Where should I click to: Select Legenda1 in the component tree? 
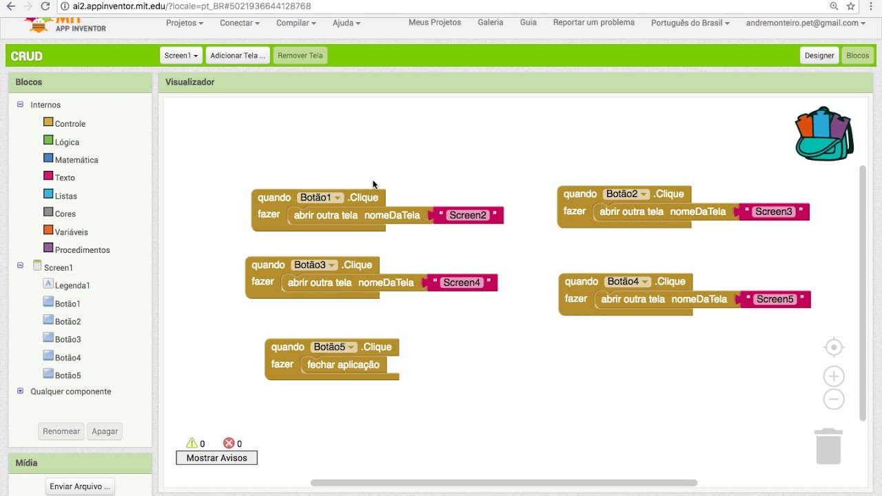coord(72,285)
